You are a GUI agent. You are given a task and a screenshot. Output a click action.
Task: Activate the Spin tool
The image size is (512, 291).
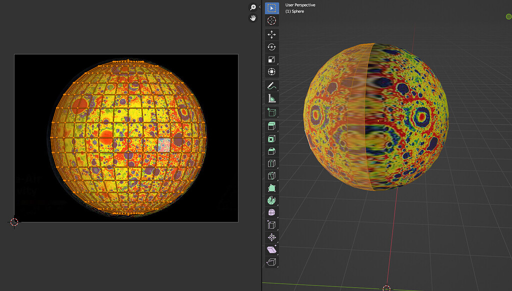click(x=271, y=200)
